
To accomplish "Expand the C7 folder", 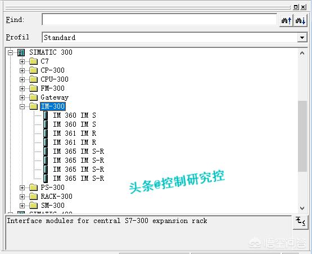I will [22, 61].
